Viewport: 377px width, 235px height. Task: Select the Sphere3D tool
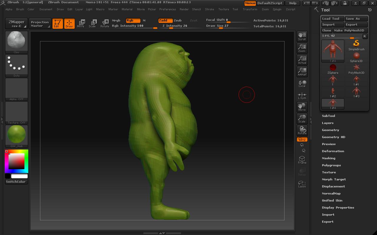[356, 57]
